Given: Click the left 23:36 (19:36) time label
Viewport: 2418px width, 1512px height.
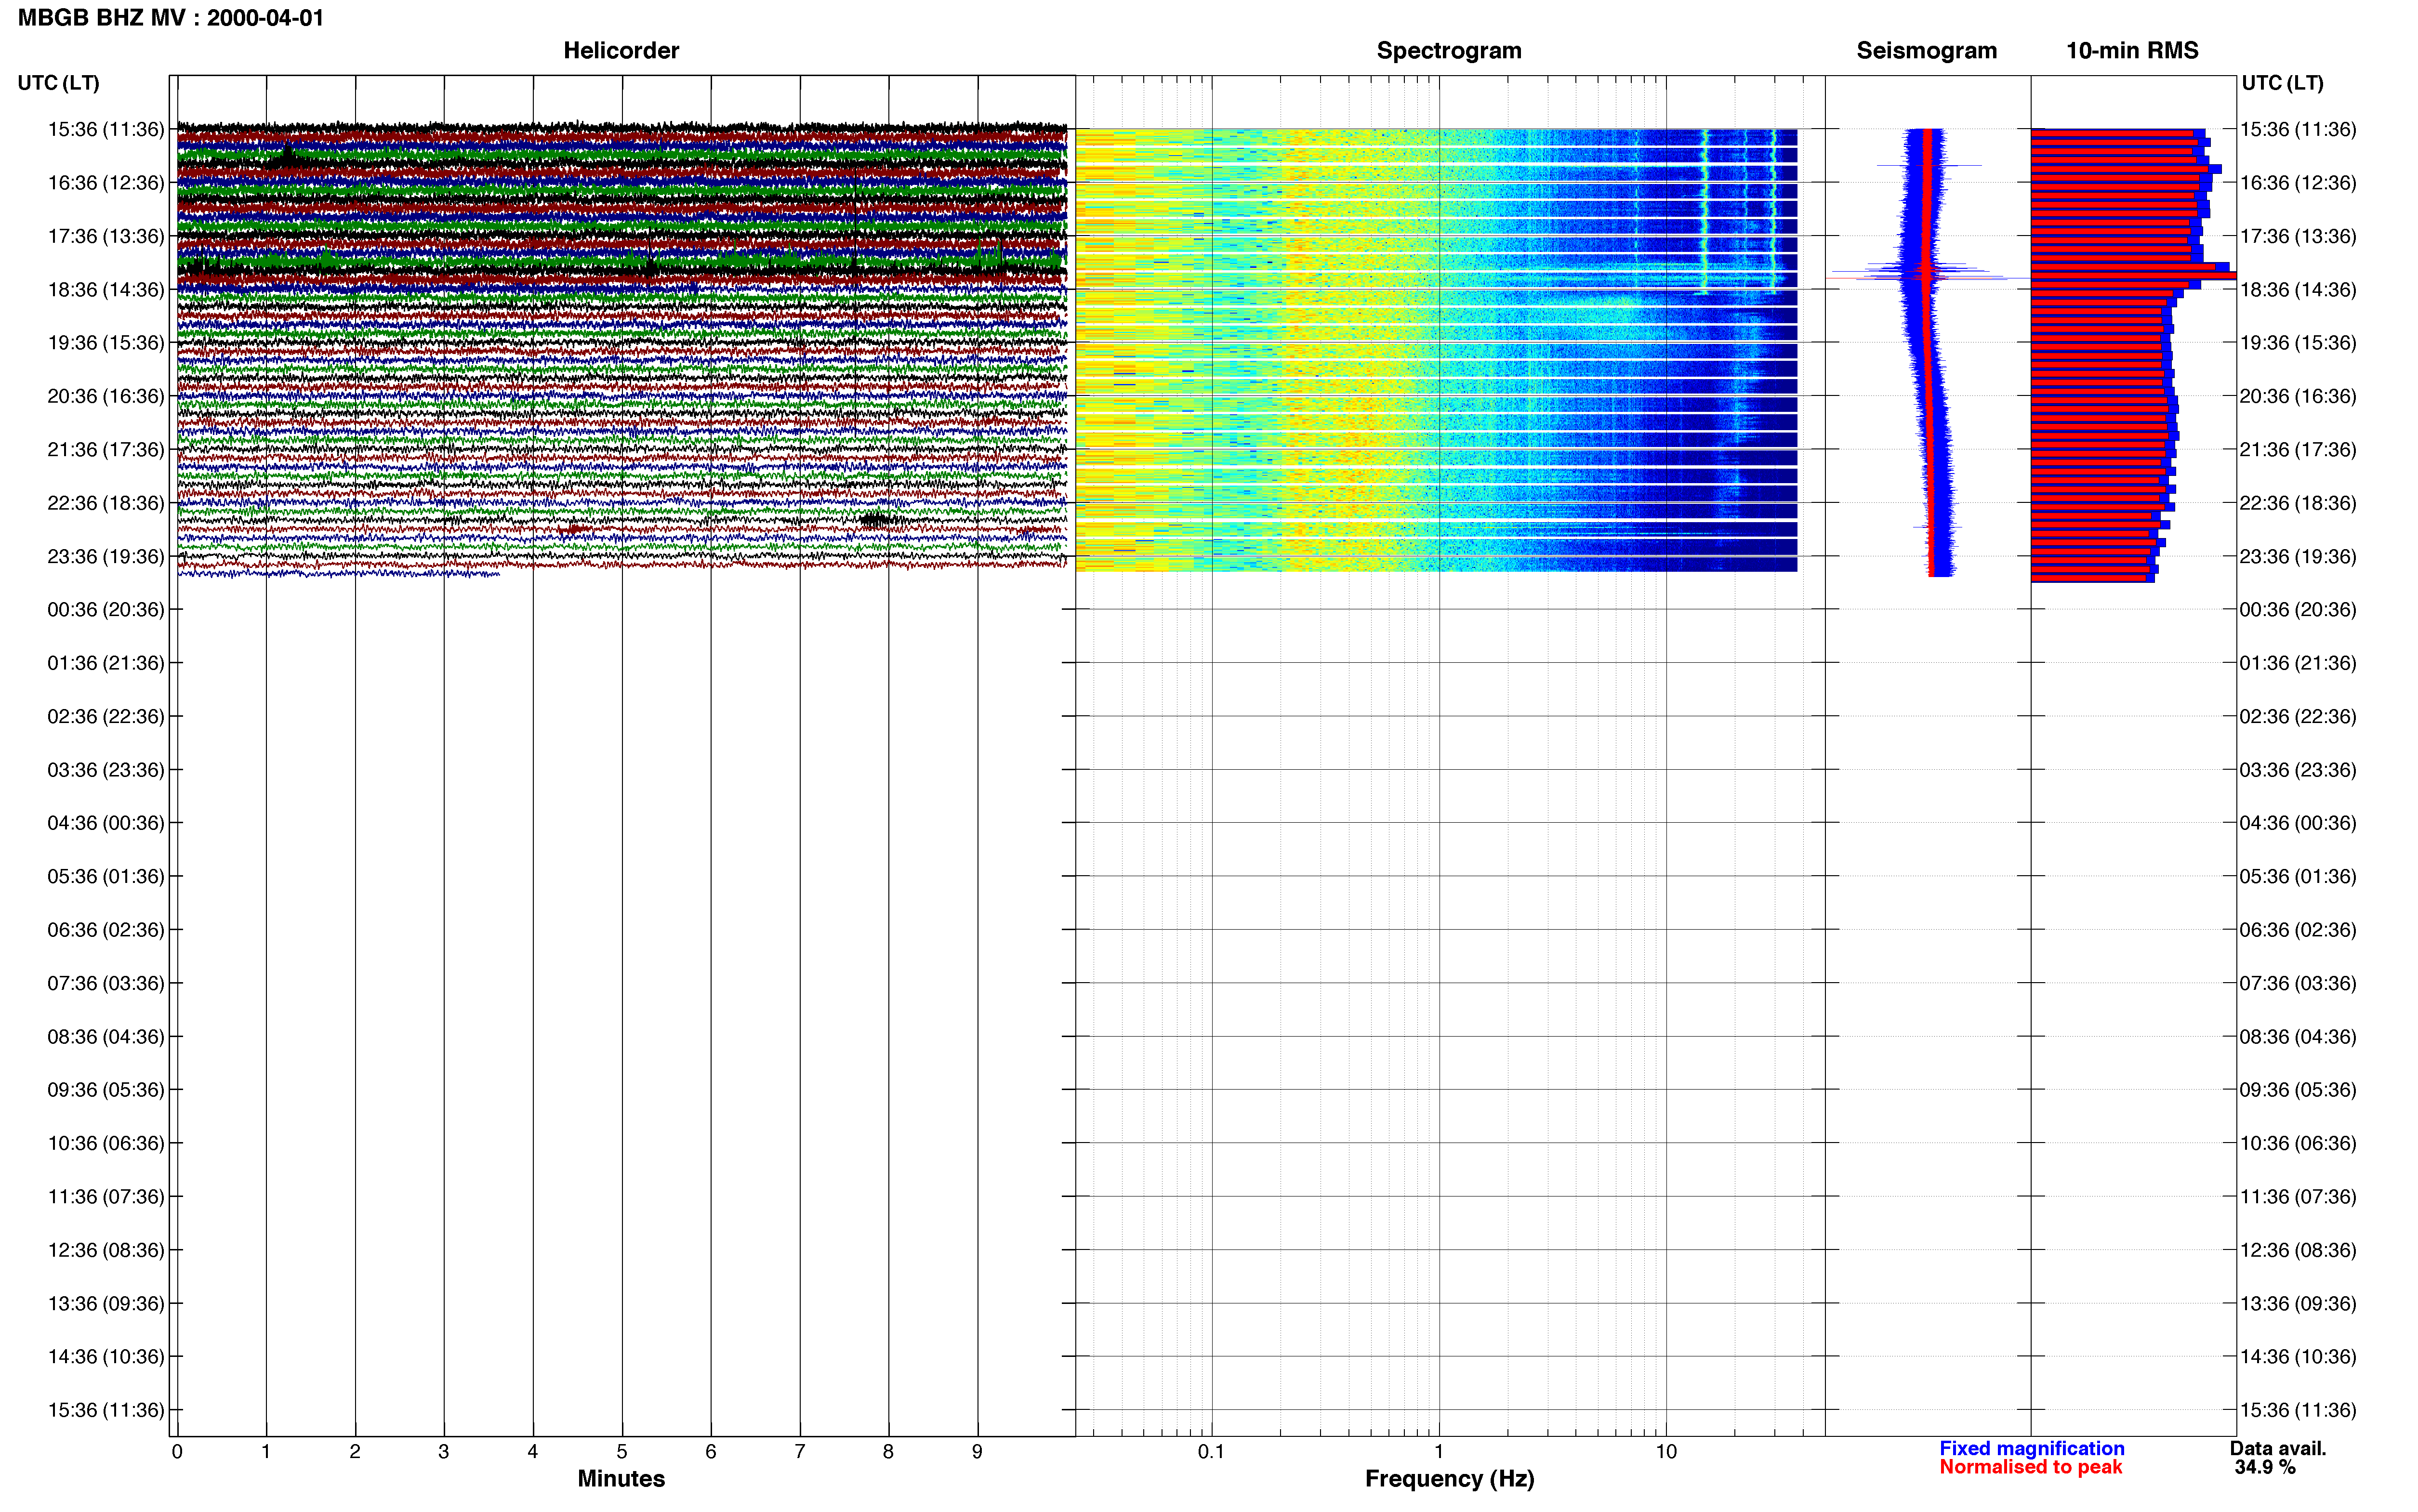Looking at the screenshot, I should [106, 556].
